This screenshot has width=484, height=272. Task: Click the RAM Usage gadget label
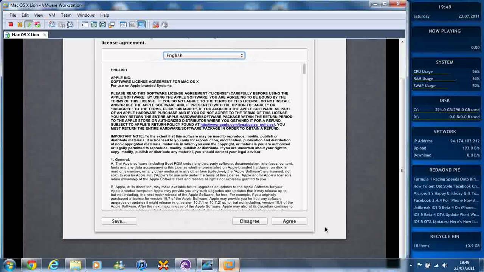(423, 79)
